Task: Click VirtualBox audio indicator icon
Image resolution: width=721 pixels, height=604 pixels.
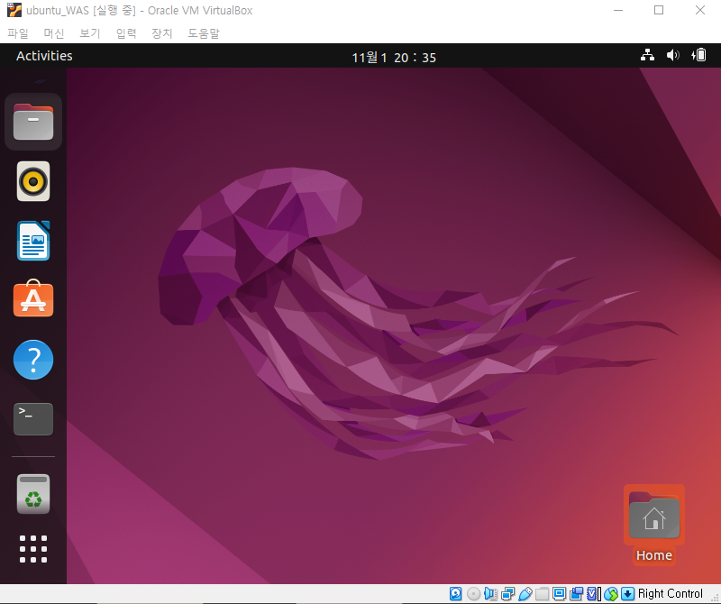Action: [490, 594]
